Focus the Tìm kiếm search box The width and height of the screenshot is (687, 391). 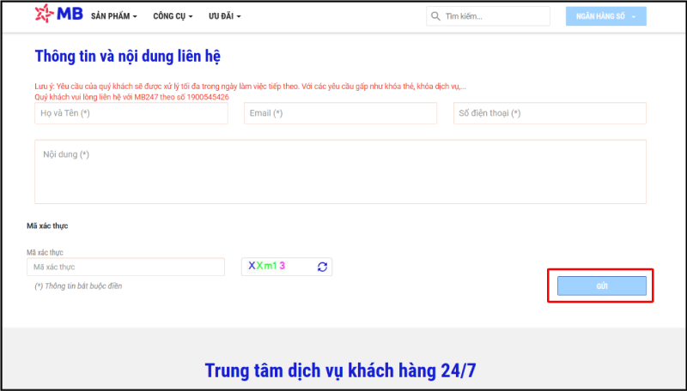point(494,16)
